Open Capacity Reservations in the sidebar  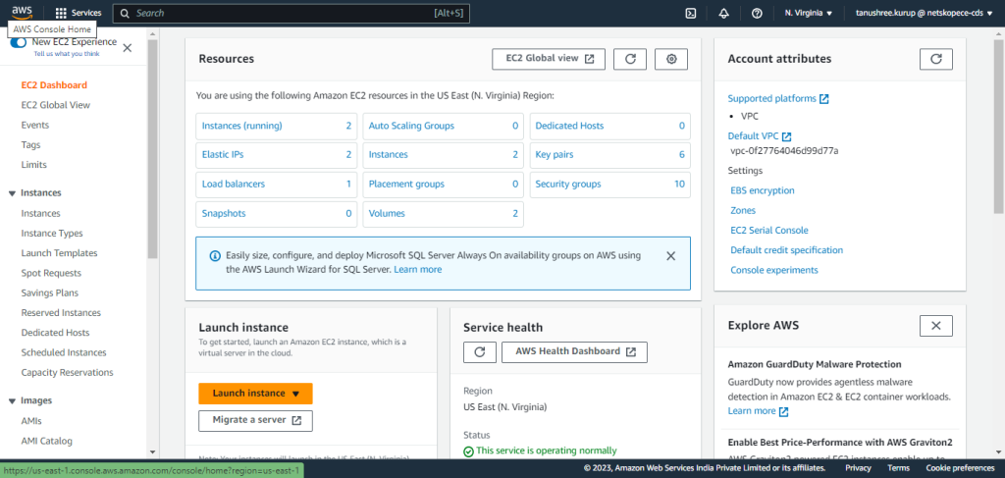[x=68, y=372]
